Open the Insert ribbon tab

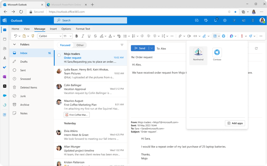[53, 29]
